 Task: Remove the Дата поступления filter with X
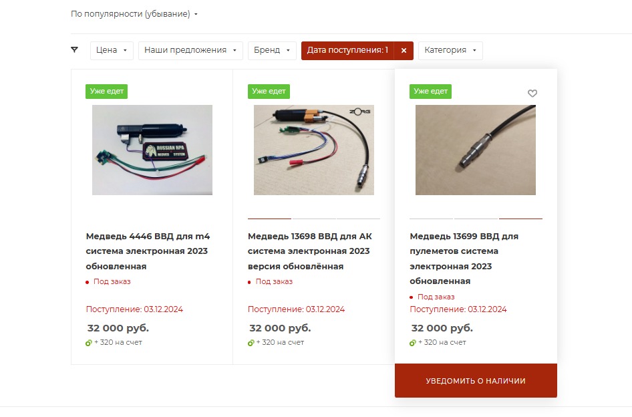click(x=404, y=50)
